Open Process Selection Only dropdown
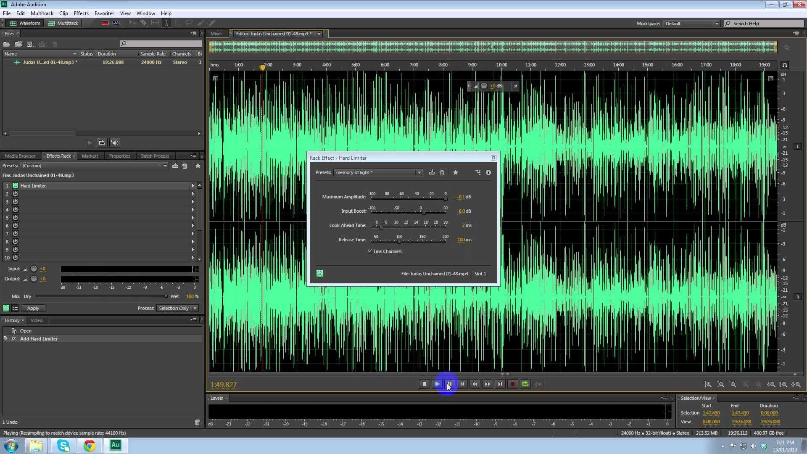807x454 pixels. click(x=177, y=308)
